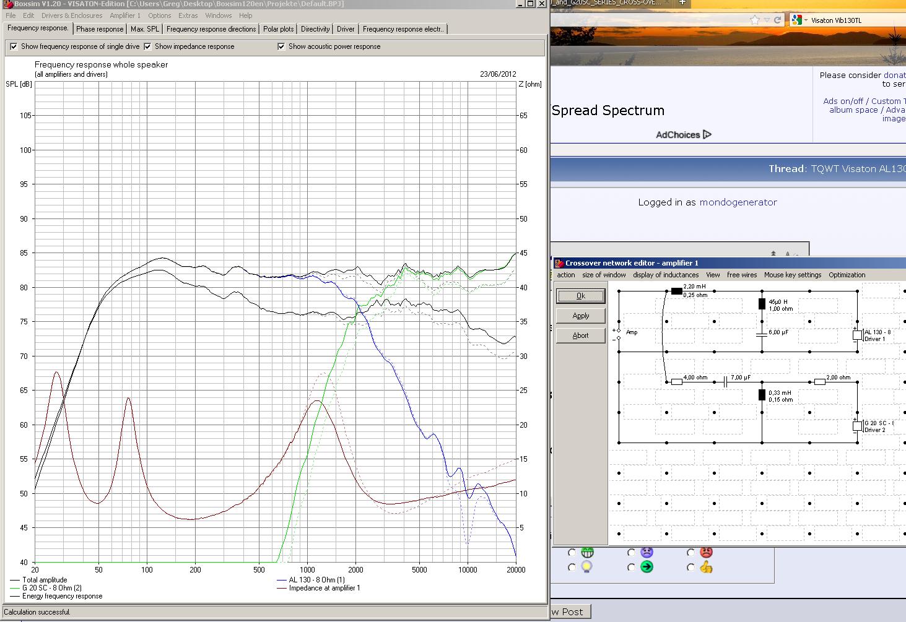The width and height of the screenshot is (906, 622).
Task: Click Ok button in crossover editor
Action: tap(580, 296)
